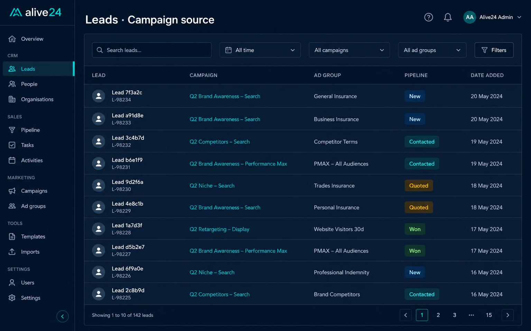Click the search magnifier icon

pyautogui.click(x=100, y=50)
